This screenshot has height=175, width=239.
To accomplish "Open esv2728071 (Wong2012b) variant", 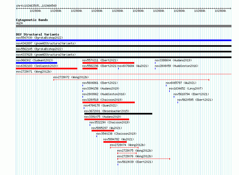I will click(x=34, y=72).
